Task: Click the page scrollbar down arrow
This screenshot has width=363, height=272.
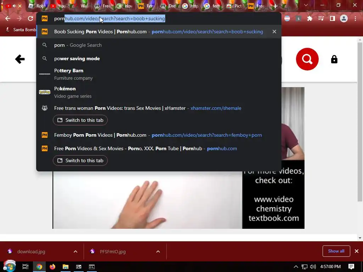Action: click(x=360, y=238)
